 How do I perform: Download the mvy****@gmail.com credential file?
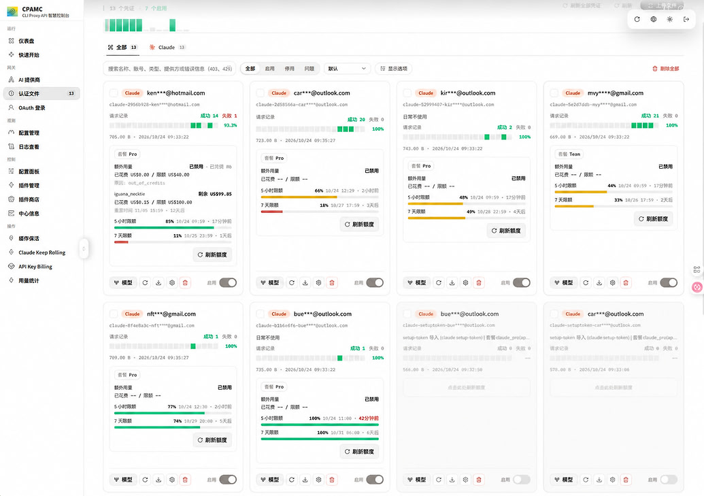point(599,282)
